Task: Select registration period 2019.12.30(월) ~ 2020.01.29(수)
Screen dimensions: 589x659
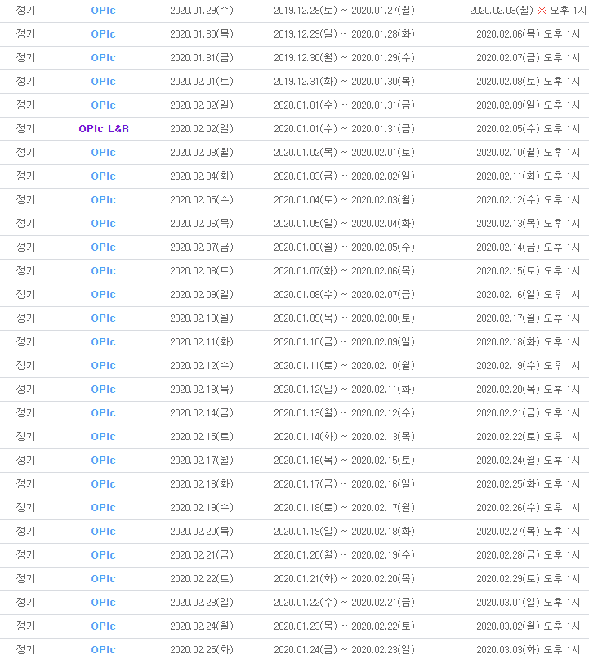Action: [344, 58]
